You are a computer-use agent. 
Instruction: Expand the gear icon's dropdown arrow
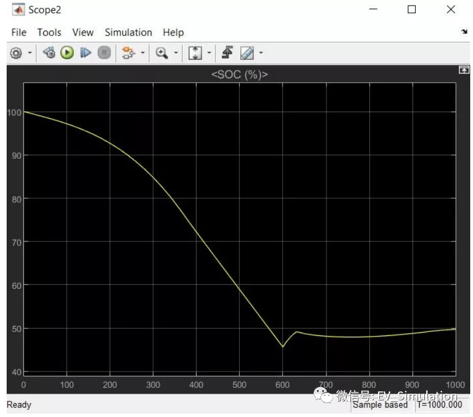[30, 53]
